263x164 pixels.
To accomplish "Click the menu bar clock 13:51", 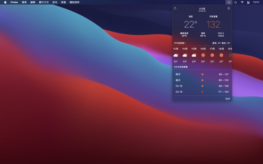I will [x=256, y=2].
